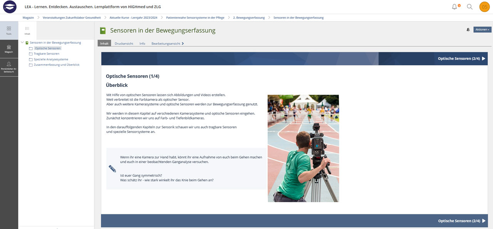Collapse the Sensoren in der Bewegungserfassung tree
This screenshot has height=229, width=493.
click(x=22, y=43)
